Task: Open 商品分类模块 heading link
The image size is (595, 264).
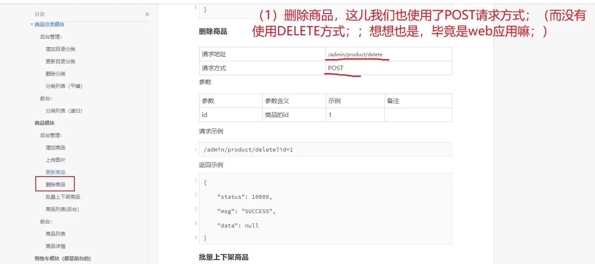Action: coord(49,25)
